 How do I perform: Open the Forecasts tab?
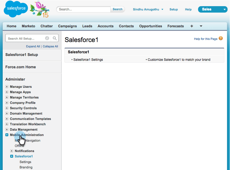[x=176, y=26]
